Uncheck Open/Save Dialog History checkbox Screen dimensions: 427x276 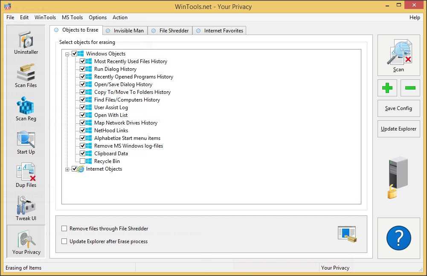[82, 84]
